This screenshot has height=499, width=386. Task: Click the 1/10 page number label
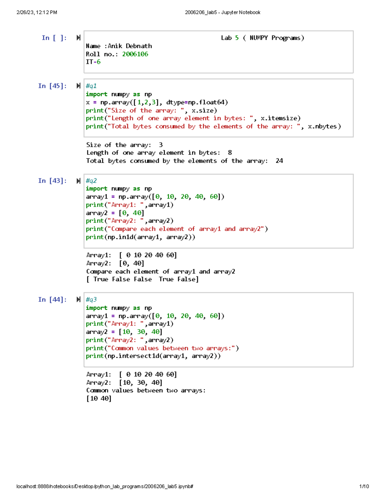(364, 486)
